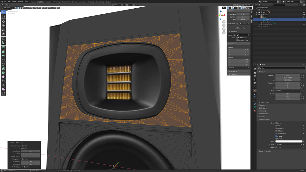
Task: Select the Knife tool
Action: [x=3, y=64]
